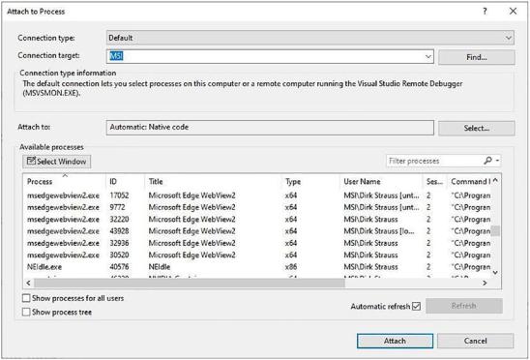Viewport: 530px width, 360px height.
Task: Click the x86 type cell for NEIdle
Action: [x=291, y=267]
